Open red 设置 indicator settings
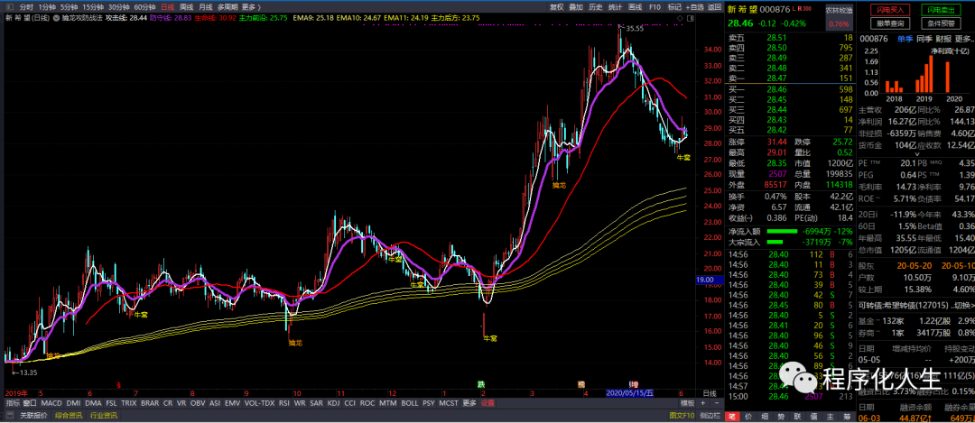 pos(487,403)
